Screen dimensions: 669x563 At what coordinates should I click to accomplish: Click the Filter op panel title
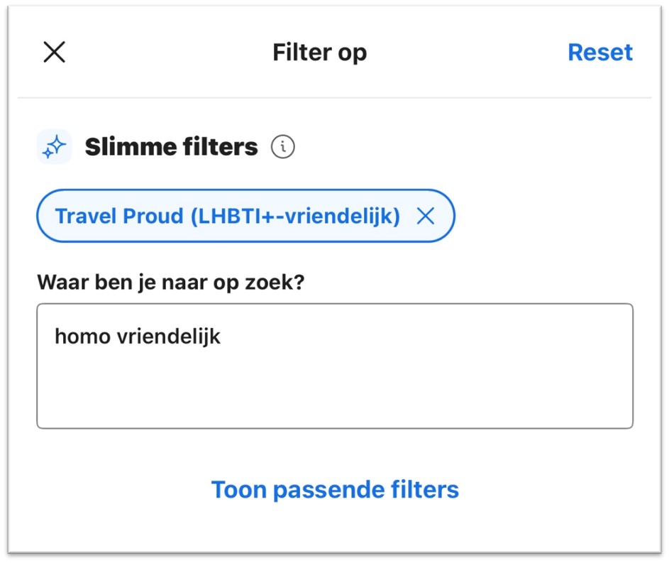click(319, 52)
